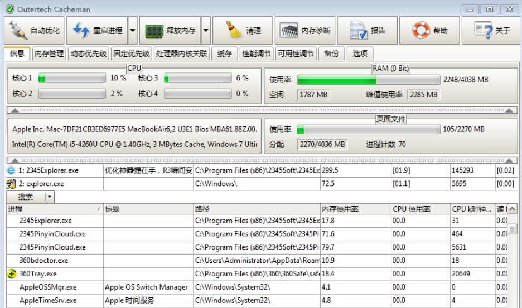522x308 pixels.
Task: Collapse RAM panel with right up-arrow
Action: [x=509, y=110]
